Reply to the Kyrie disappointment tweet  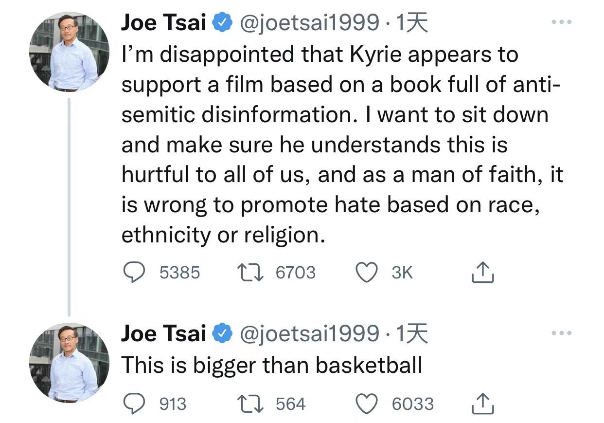tap(133, 273)
